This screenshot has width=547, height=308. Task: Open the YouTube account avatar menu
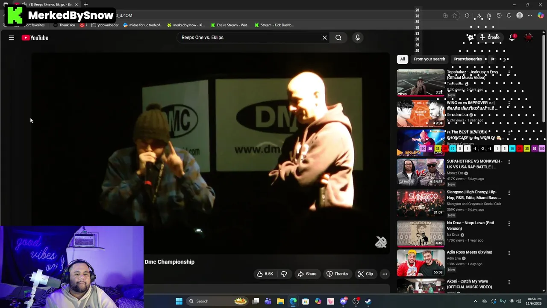pos(529,38)
